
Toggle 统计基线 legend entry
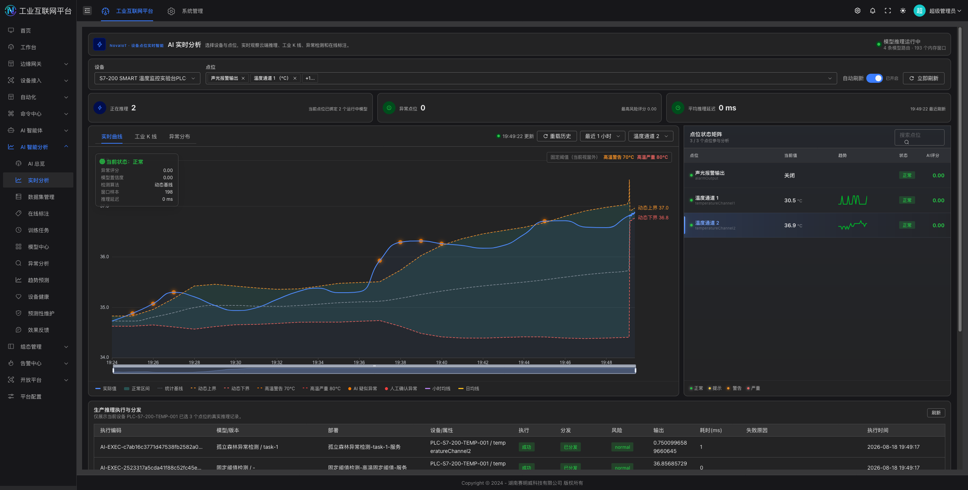pyautogui.click(x=170, y=388)
